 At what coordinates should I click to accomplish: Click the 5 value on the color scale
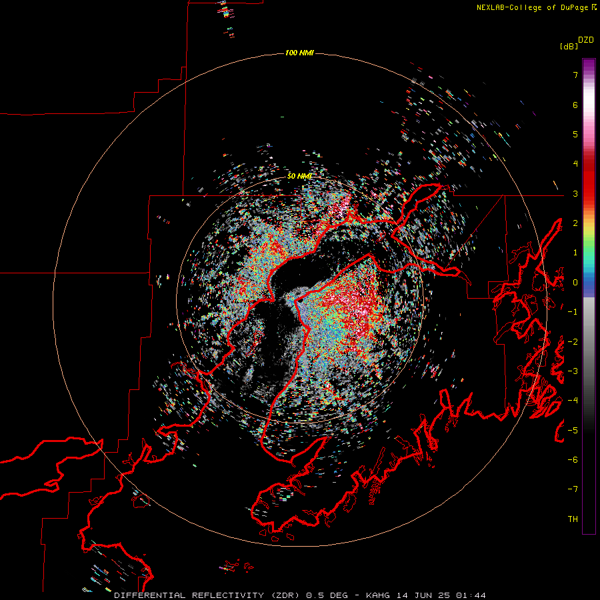[575, 134]
